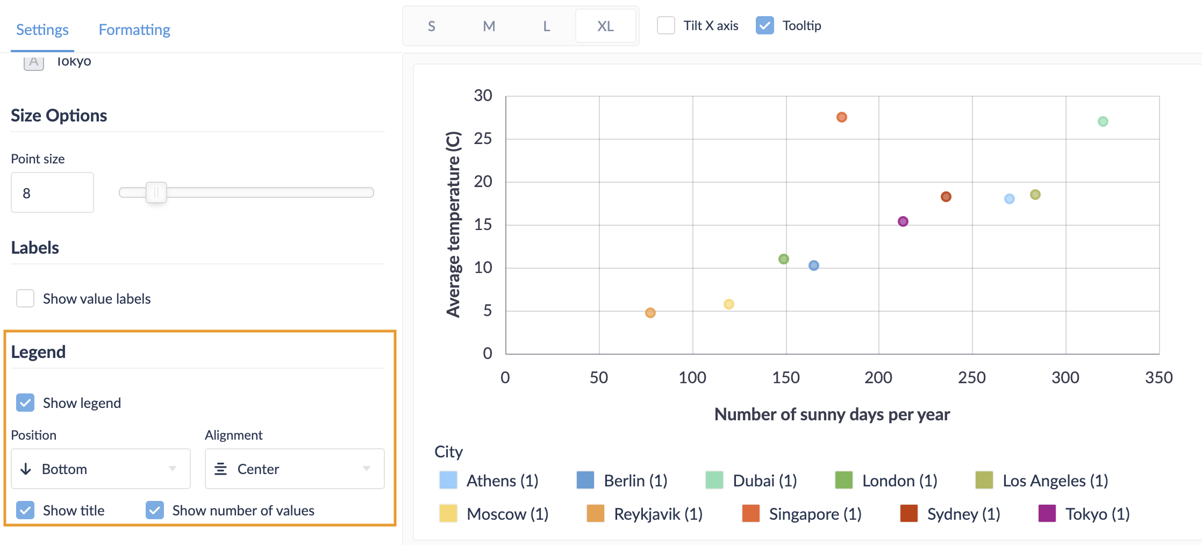Click the Athens legend color square
Viewport: 1202px width, 545px height.
pyautogui.click(x=448, y=481)
